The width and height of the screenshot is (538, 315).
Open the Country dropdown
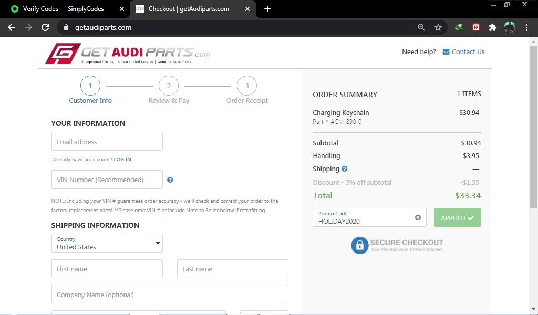(107, 243)
